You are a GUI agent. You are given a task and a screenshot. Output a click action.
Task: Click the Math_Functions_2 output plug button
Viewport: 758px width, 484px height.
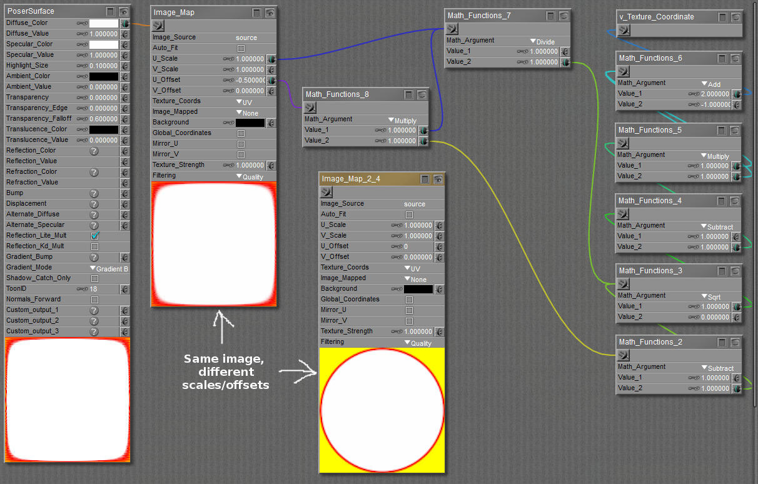(x=624, y=355)
